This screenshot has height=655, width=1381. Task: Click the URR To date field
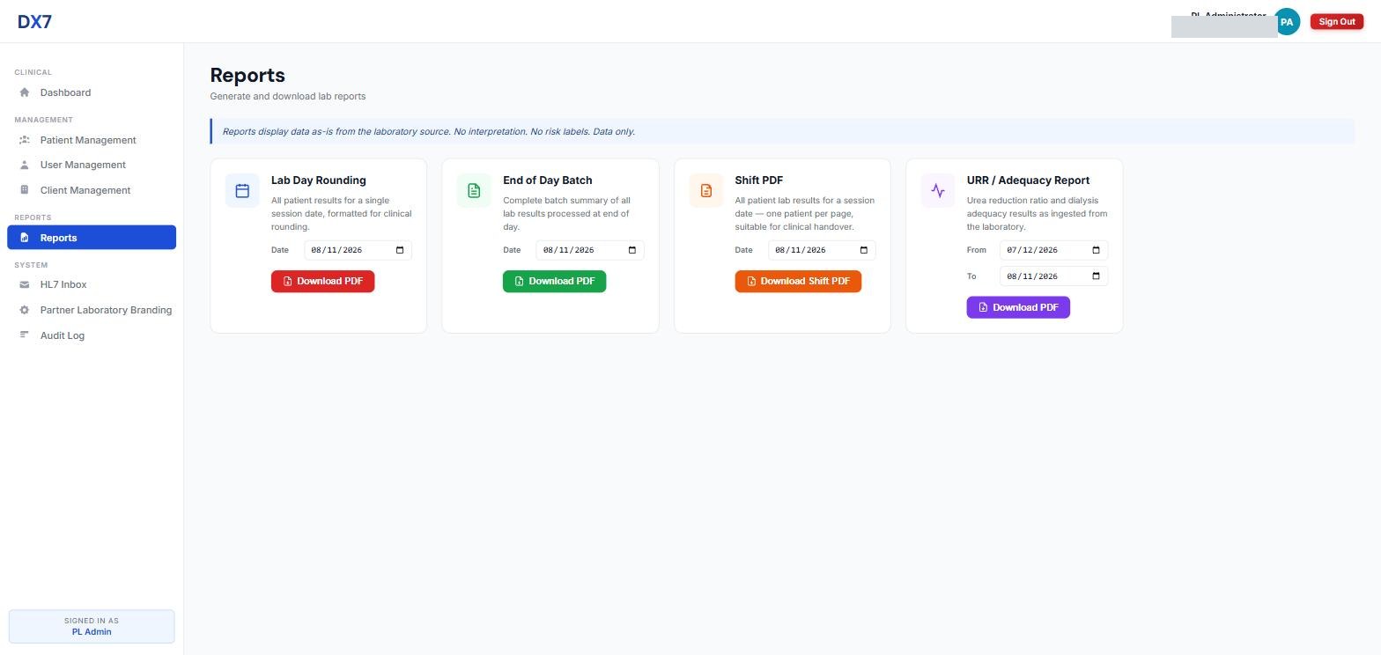click(x=1053, y=276)
